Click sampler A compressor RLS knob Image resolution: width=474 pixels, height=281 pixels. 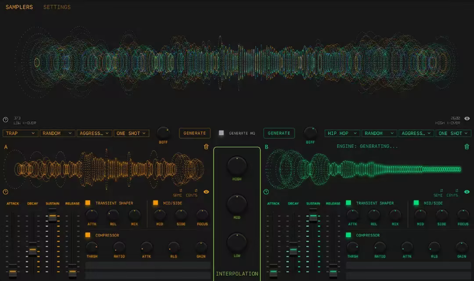tap(174, 247)
